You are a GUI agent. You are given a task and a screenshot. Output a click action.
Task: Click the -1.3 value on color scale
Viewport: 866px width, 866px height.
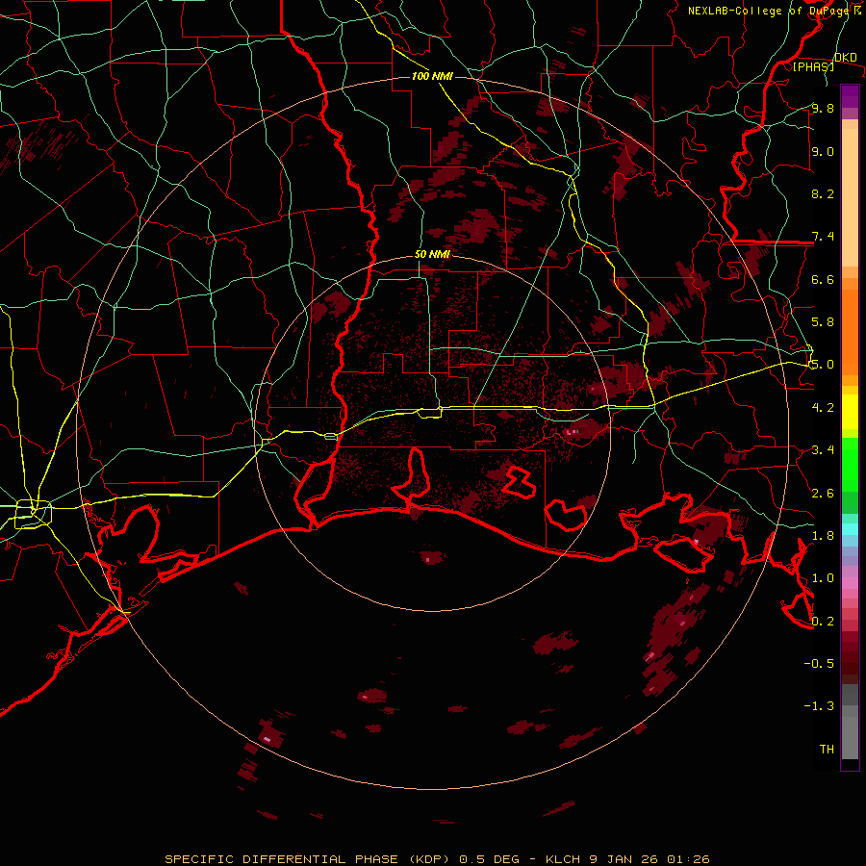[x=819, y=706]
